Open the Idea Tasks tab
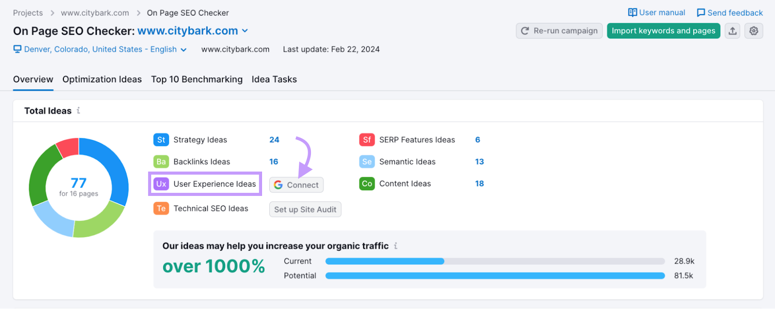775x309 pixels. point(274,79)
